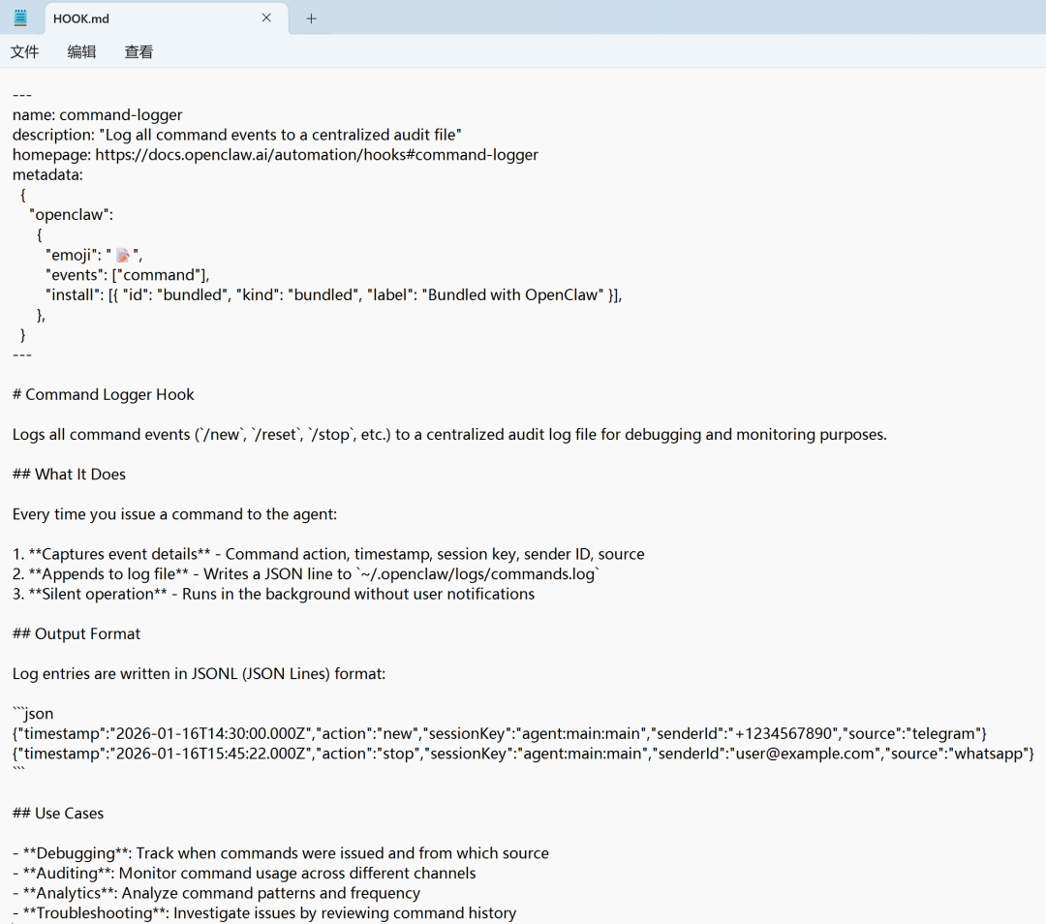Click the '## Output Format' heading
Viewport: 1046px width, 924px height.
point(77,633)
